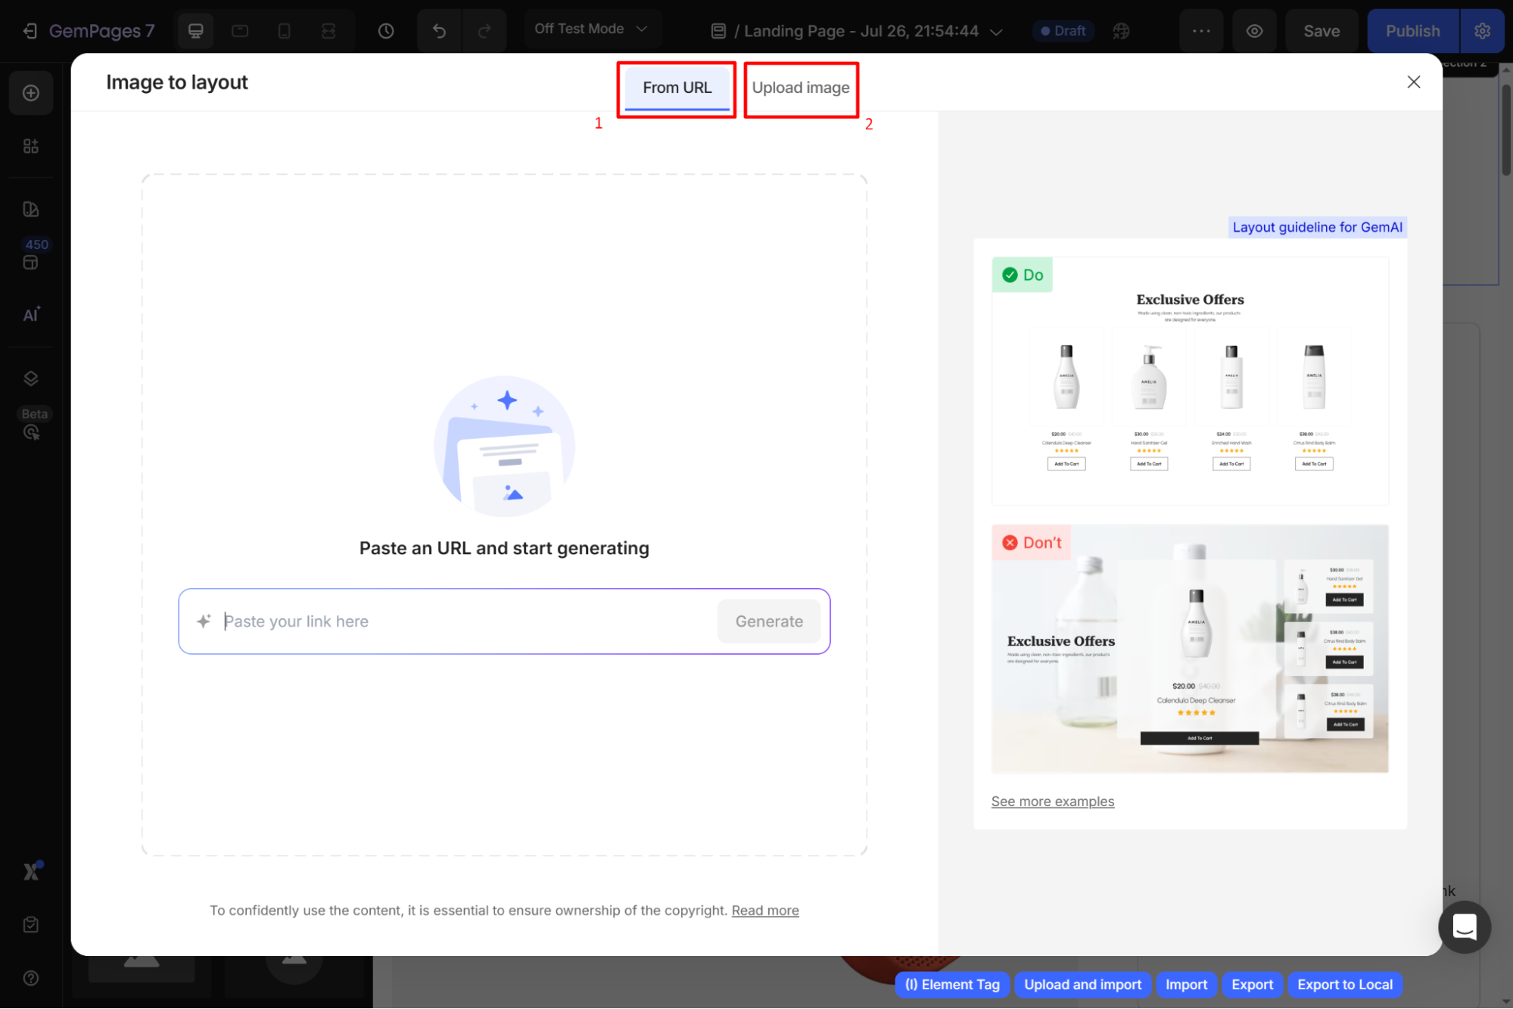This screenshot has height=1009, width=1513.
Task: Open the version history clock icon
Action: (x=386, y=31)
